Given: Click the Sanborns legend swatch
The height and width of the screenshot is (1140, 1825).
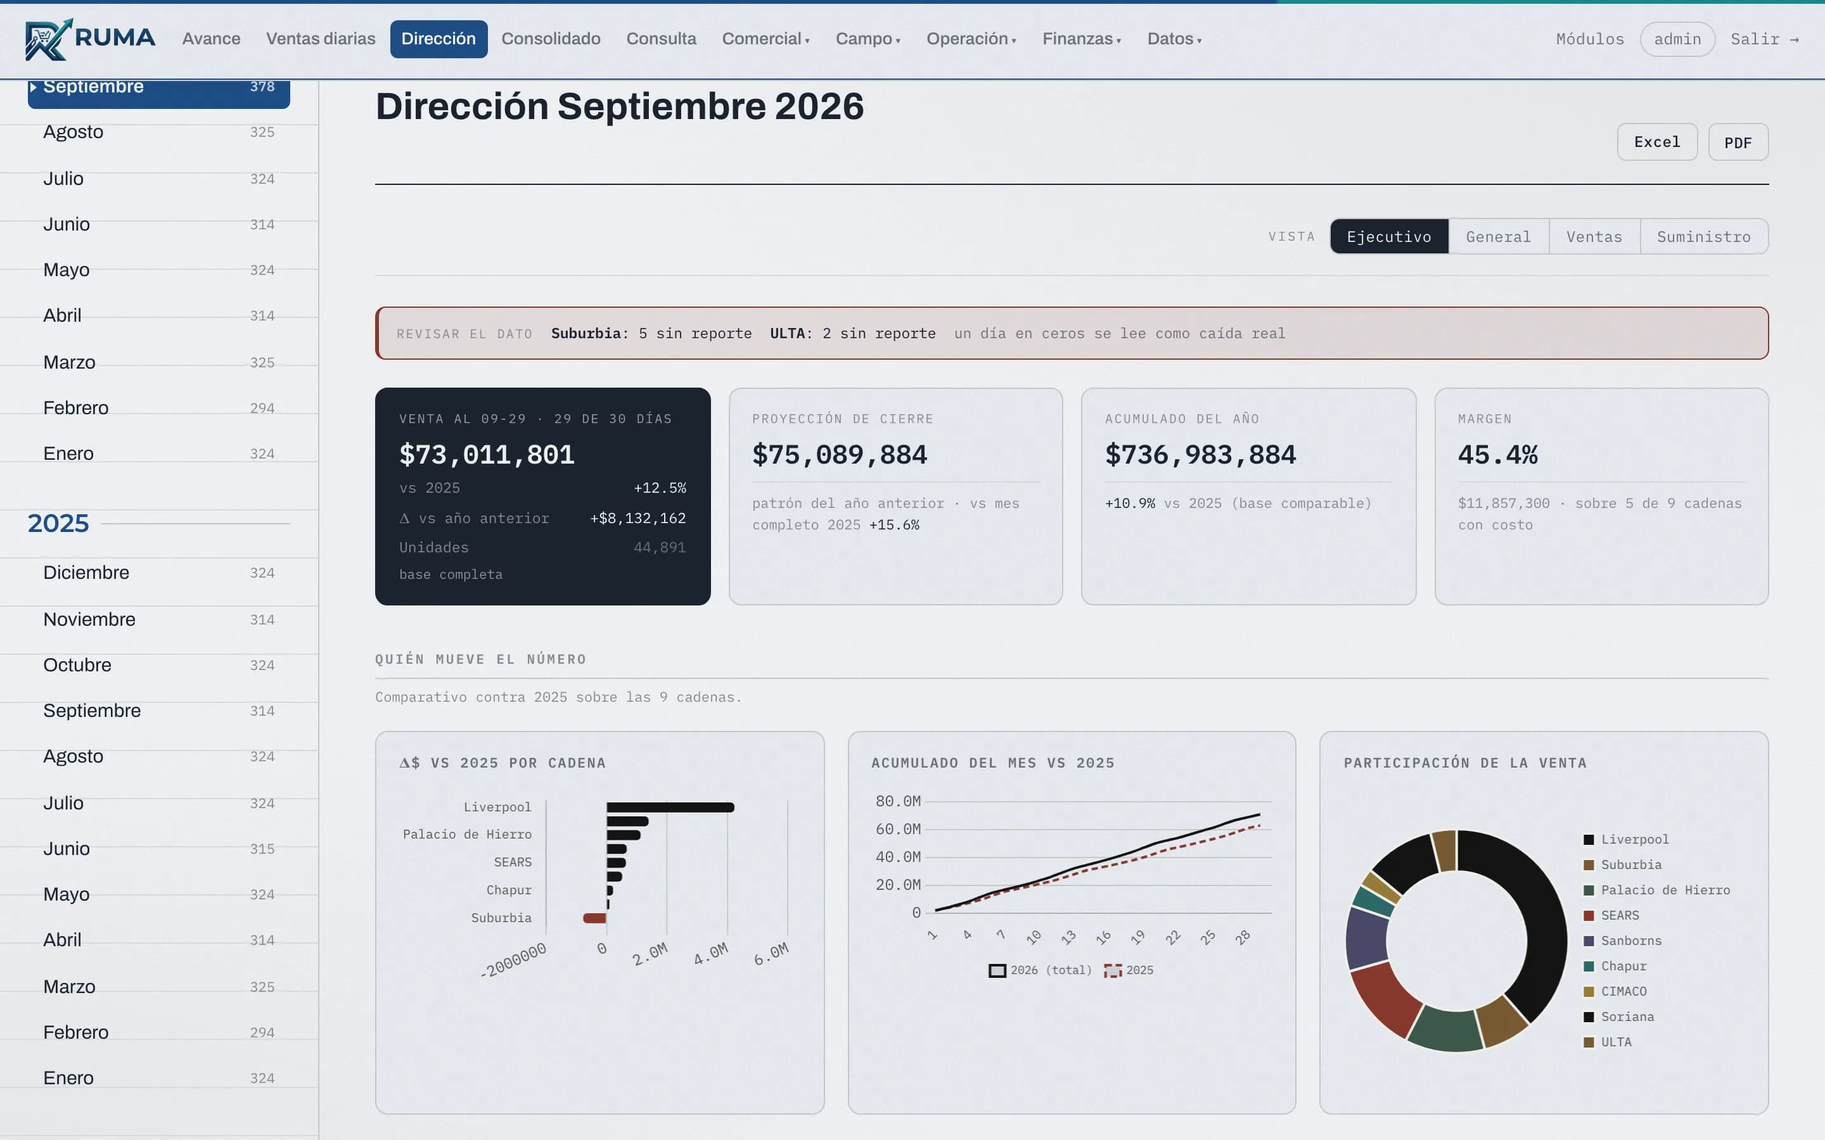Looking at the screenshot, I should (x=1589, y=941).
